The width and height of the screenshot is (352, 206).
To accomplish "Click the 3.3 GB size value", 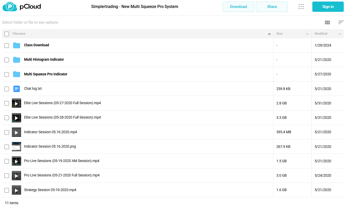I will pyautogui.click(x=281, y=118).
